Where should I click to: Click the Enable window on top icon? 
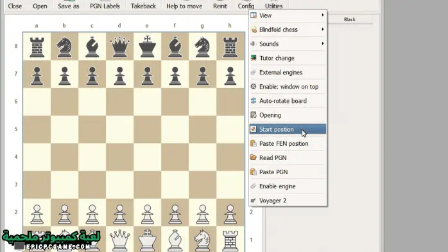click(254, 86)
